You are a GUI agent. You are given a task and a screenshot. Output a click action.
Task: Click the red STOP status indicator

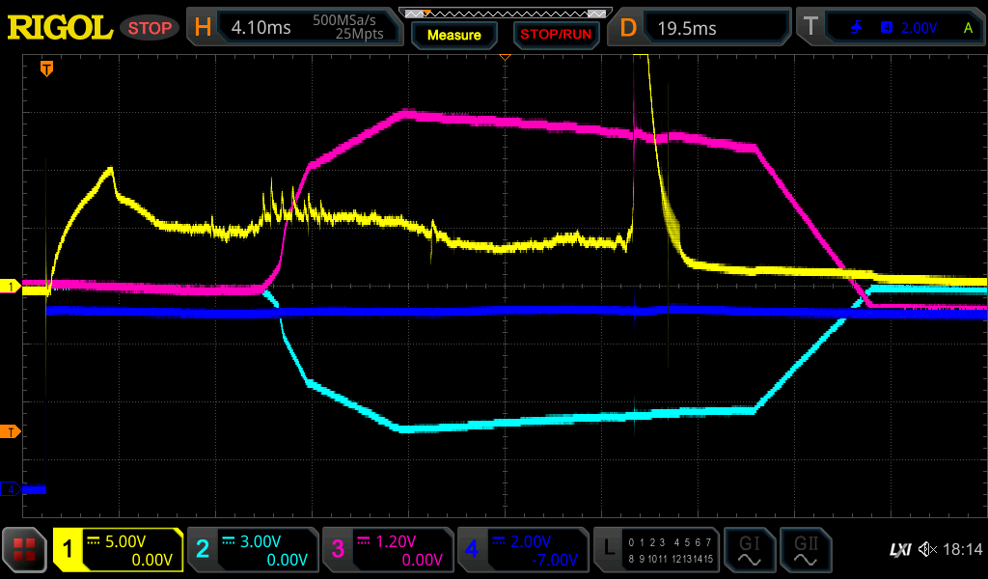pyautogui.click(x=150, y=28)
